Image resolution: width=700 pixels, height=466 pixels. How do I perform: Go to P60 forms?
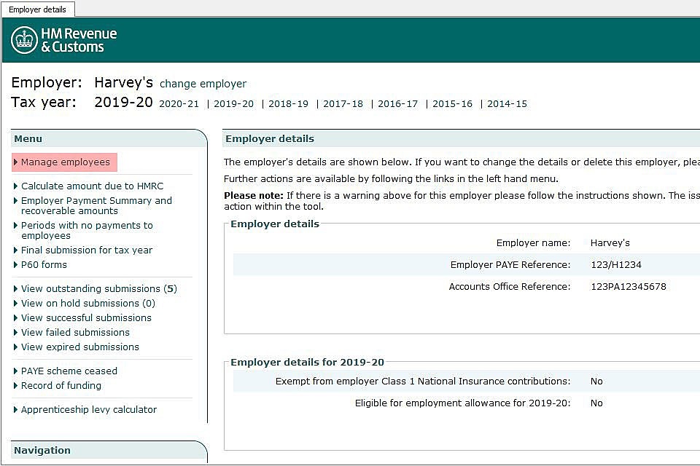click(44, 265)
